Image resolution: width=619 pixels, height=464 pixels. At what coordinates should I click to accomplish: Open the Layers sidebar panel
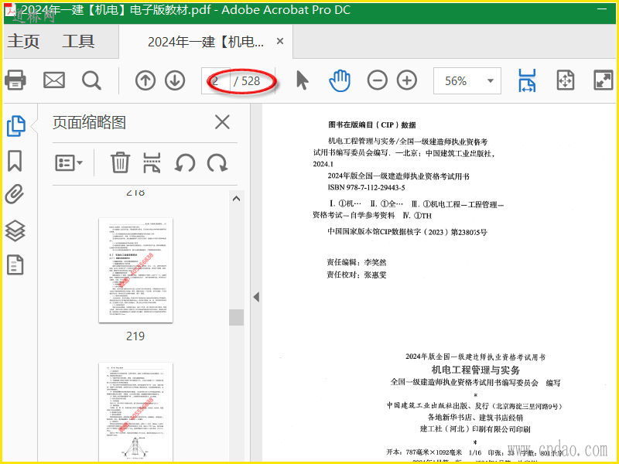click(x=15, y=230)
